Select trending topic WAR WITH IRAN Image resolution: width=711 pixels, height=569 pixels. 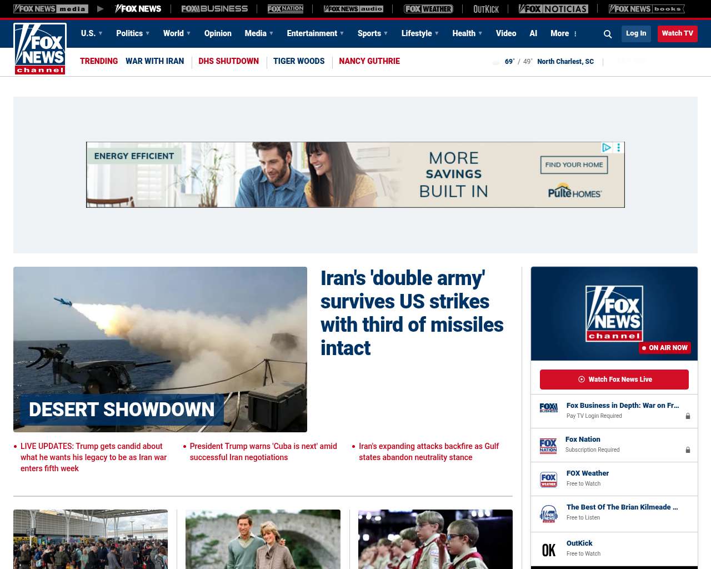point(155,61)
